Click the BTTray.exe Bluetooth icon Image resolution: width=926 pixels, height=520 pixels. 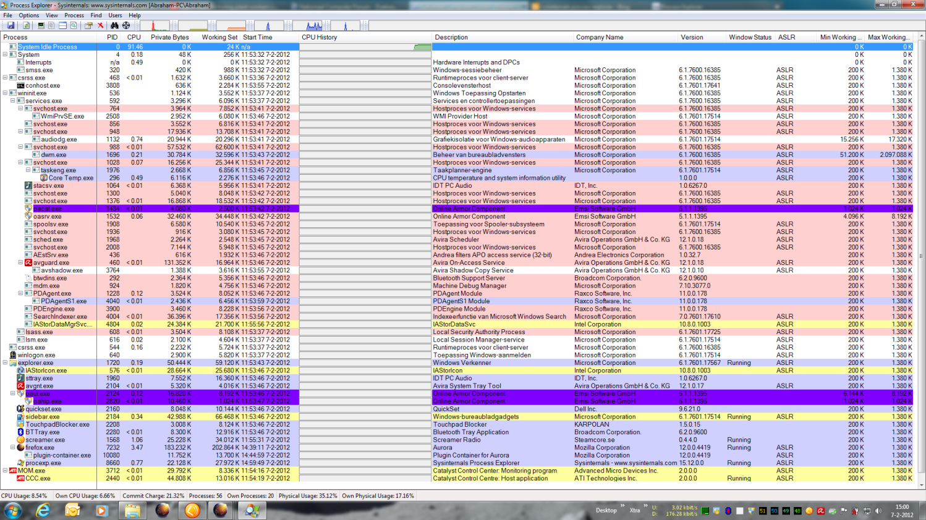20,432
